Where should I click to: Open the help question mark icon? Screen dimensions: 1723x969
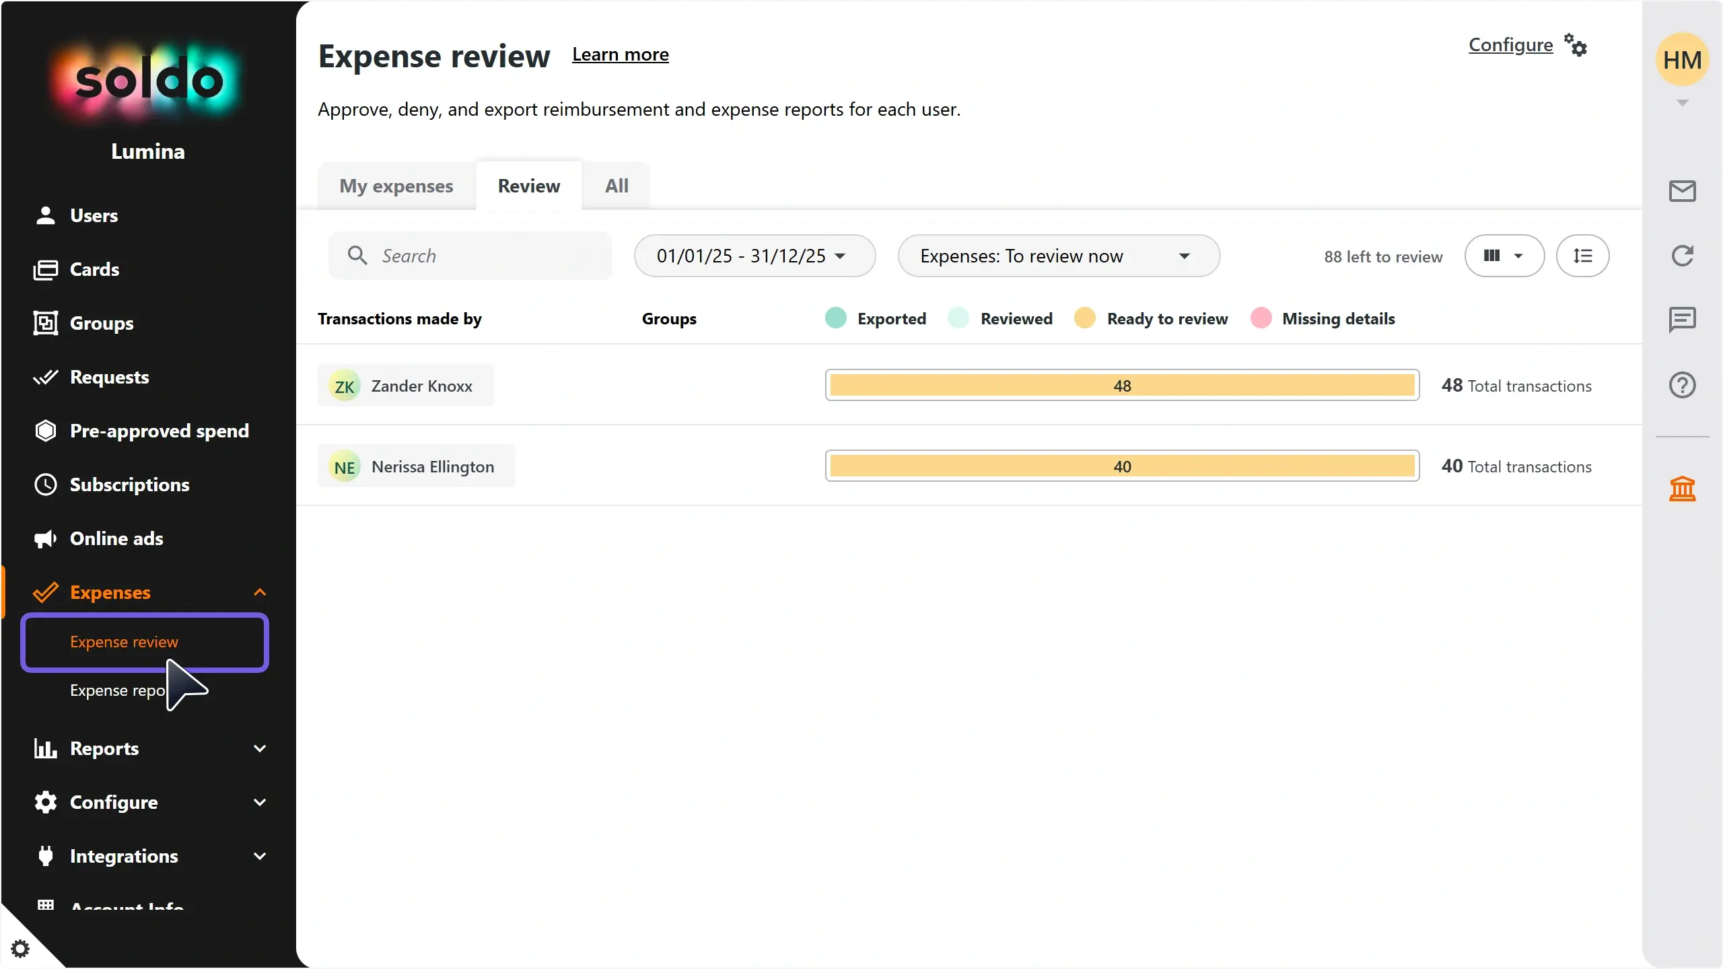click(x=1682, y=385)
